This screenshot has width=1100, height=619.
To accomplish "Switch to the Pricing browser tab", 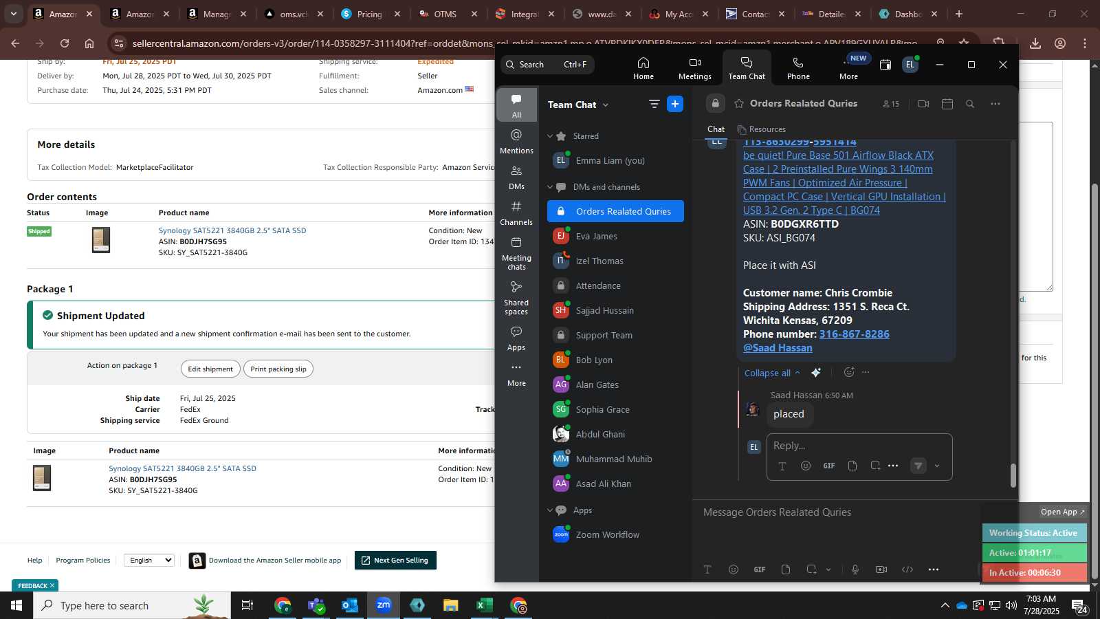I will [369, 14].
